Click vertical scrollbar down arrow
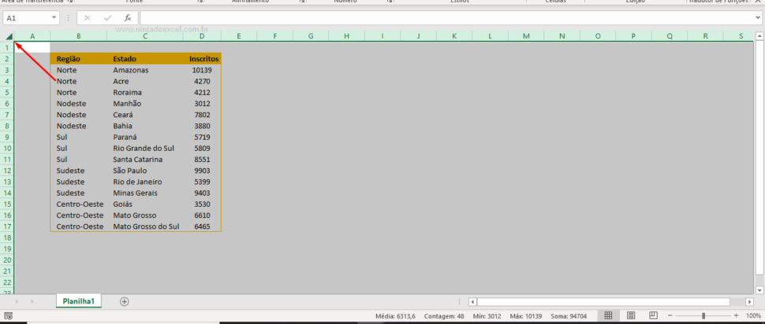 coord(759,290)
